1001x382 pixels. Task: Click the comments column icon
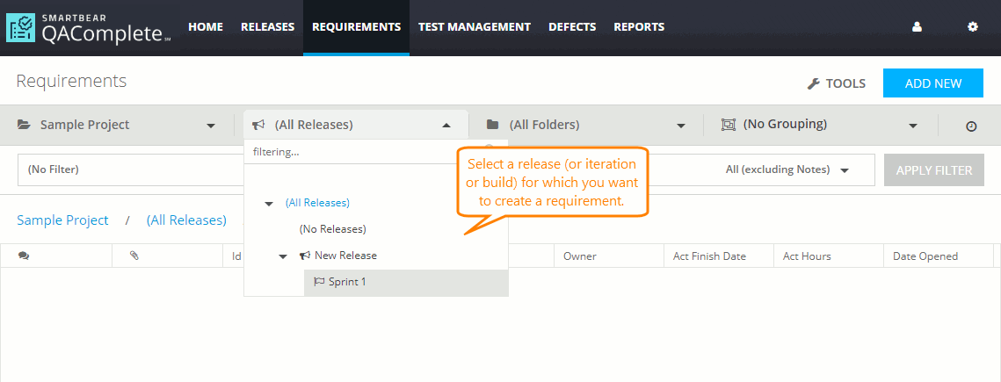click(23, 256)
